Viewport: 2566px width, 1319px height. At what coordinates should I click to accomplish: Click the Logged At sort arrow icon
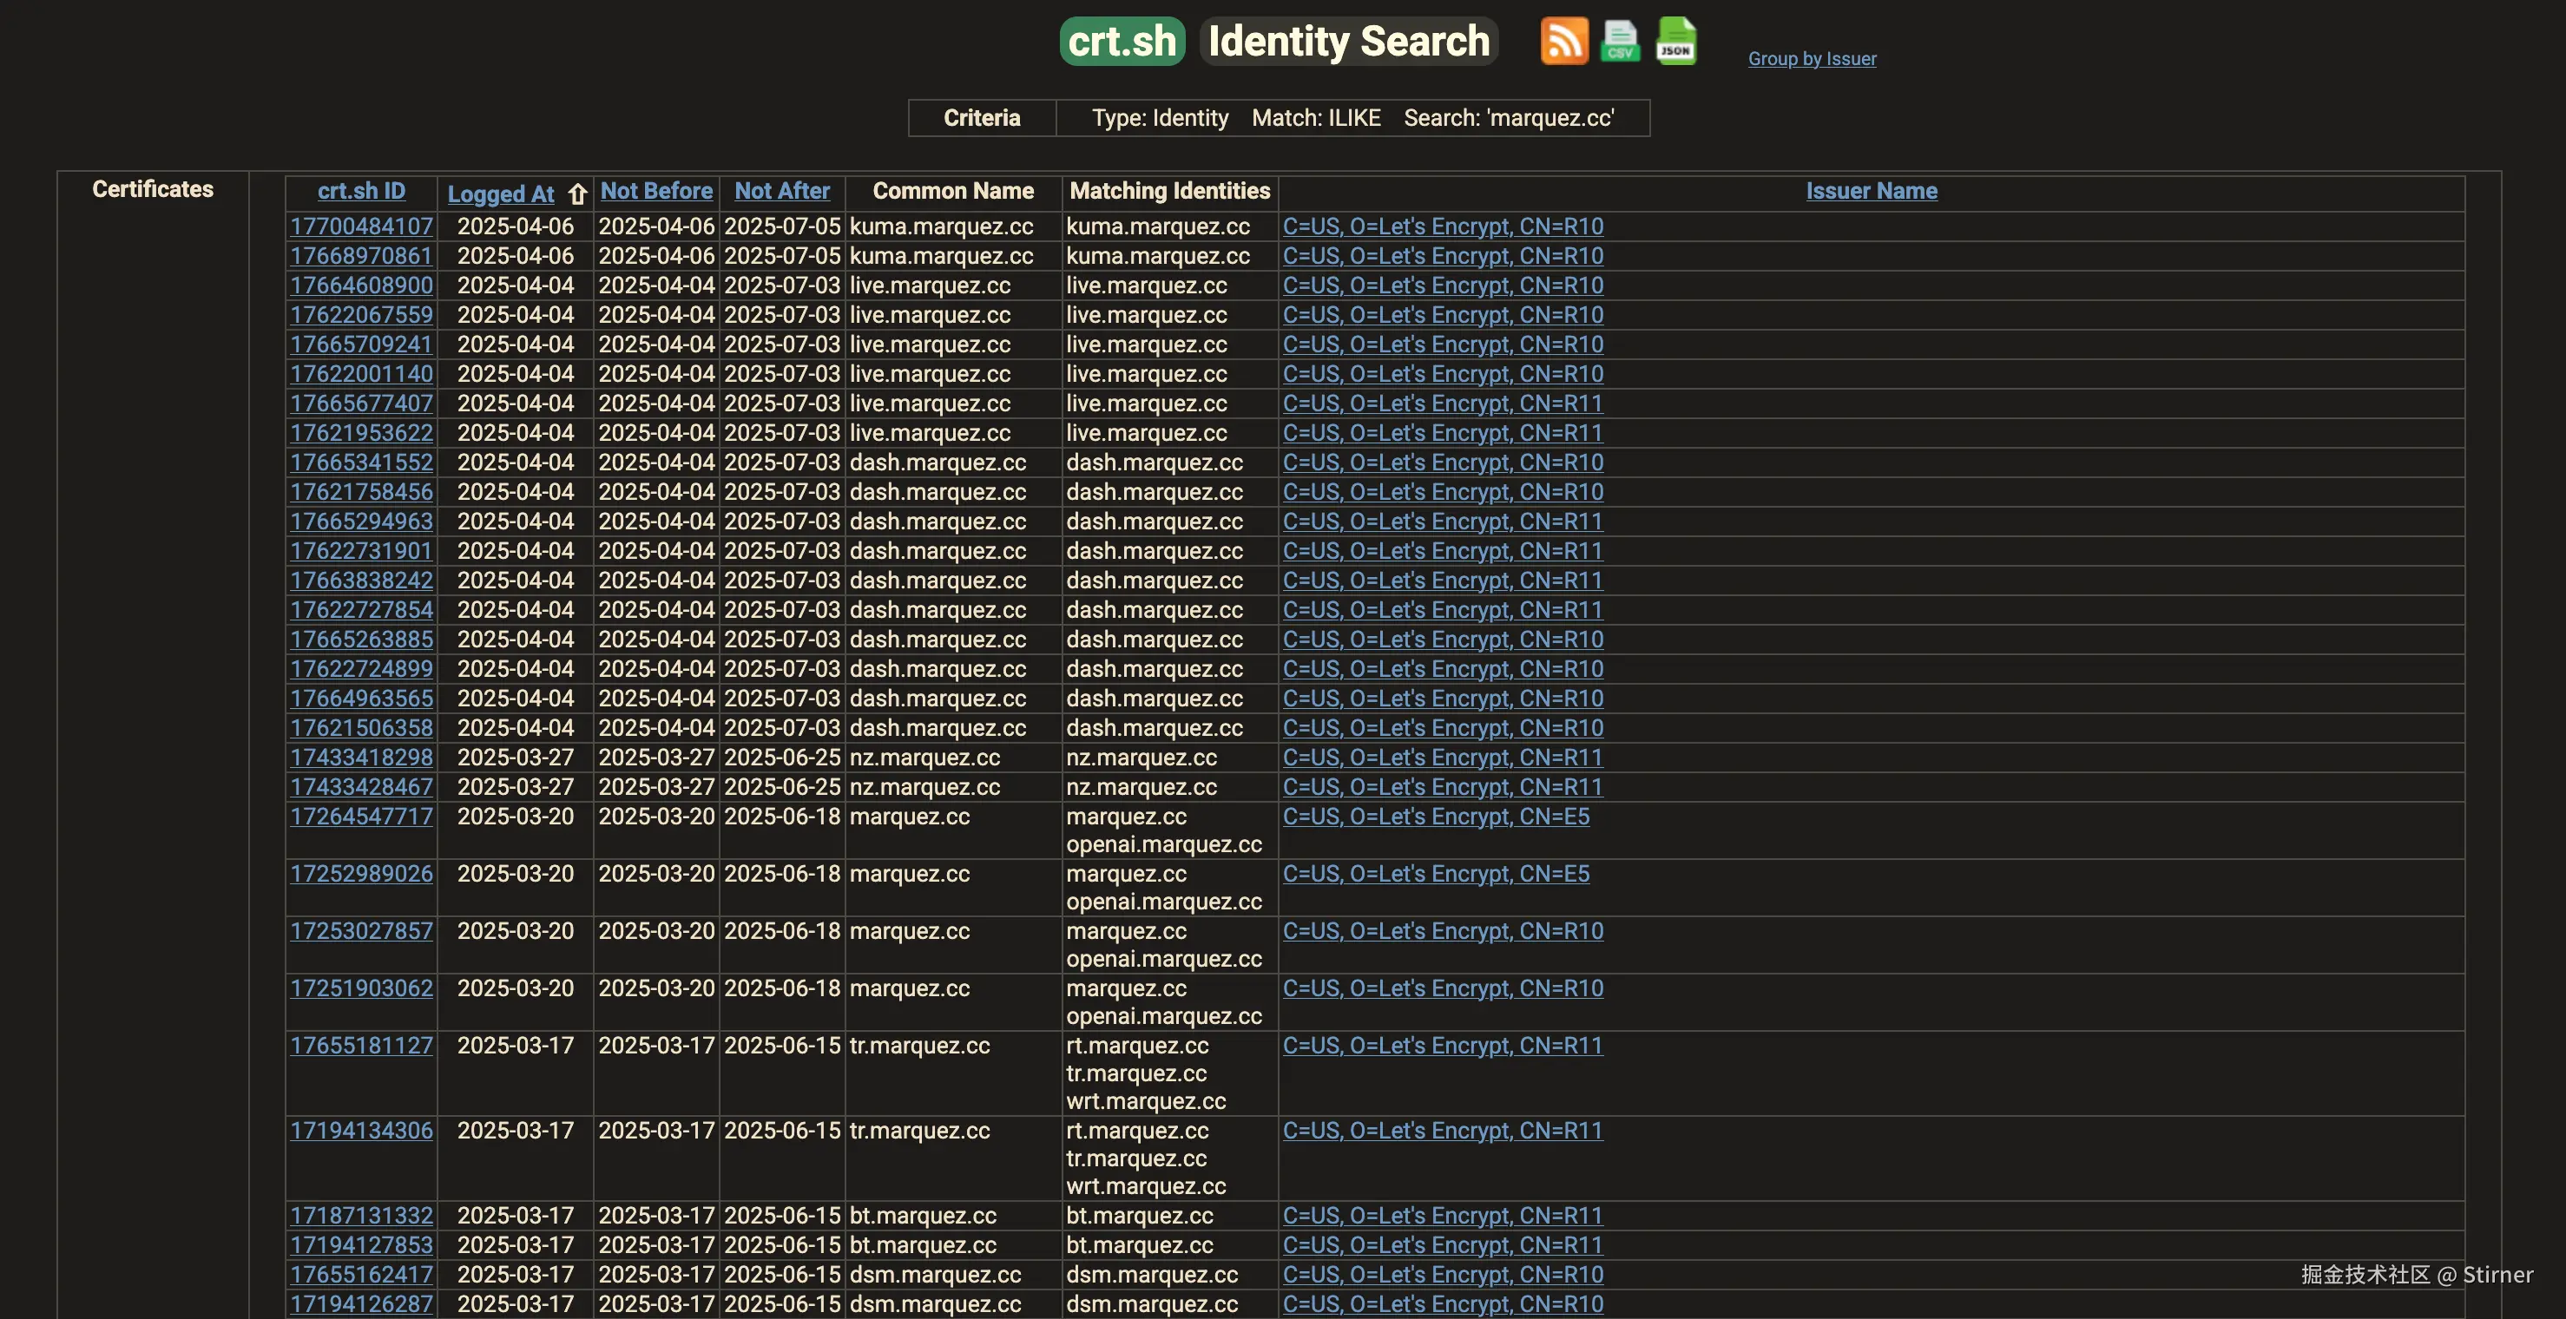click(578, 194)
